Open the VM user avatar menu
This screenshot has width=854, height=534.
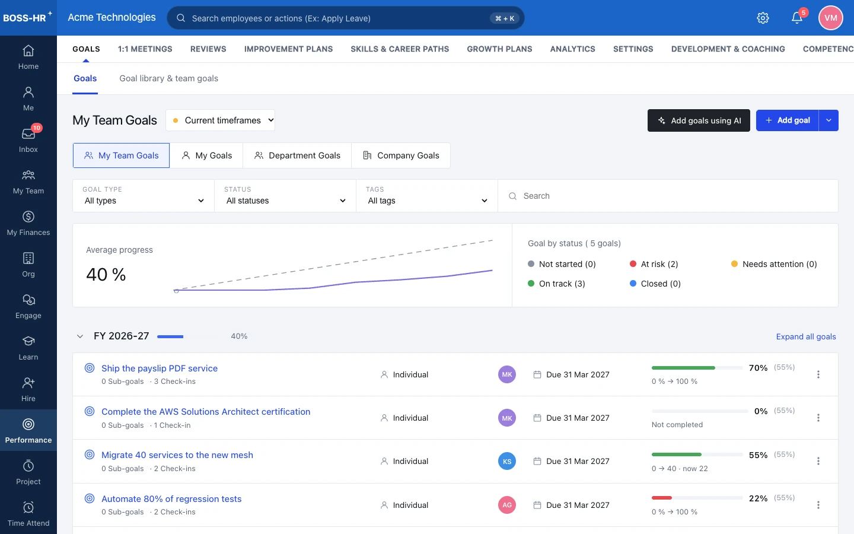pyautogui.click(x=831, y=18)
